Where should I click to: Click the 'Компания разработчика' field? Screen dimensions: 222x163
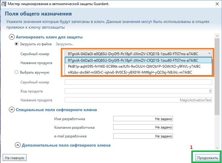coord(143,128)
